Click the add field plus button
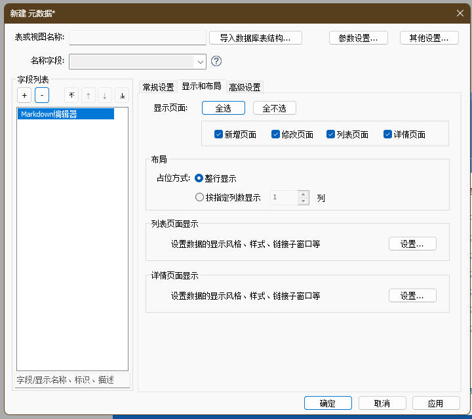This screenshot has width=472, height=419. 24,95
